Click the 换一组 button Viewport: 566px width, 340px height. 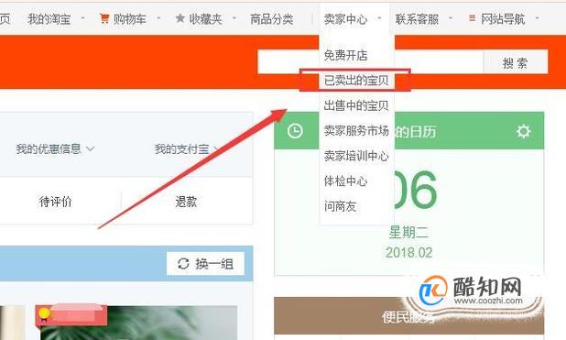205,264
